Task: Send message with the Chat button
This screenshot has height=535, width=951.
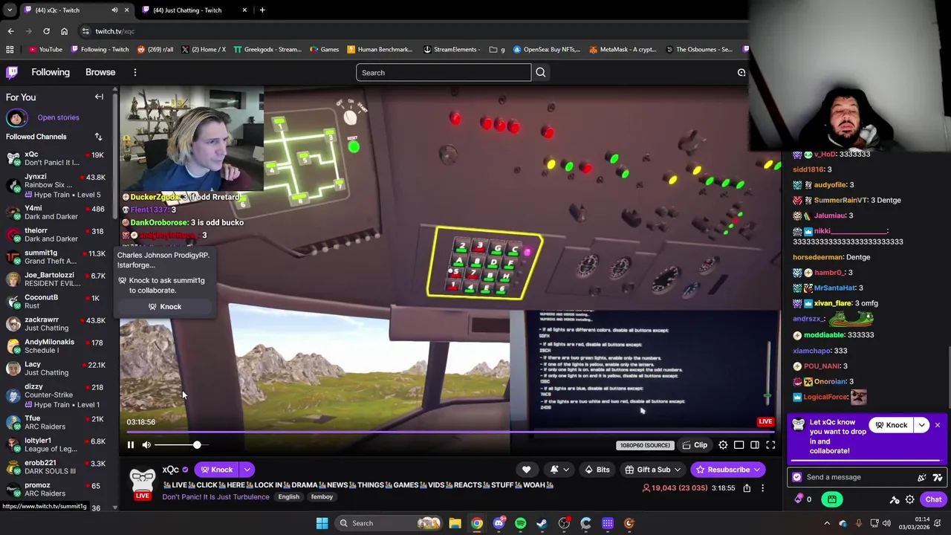Action: 933,499
